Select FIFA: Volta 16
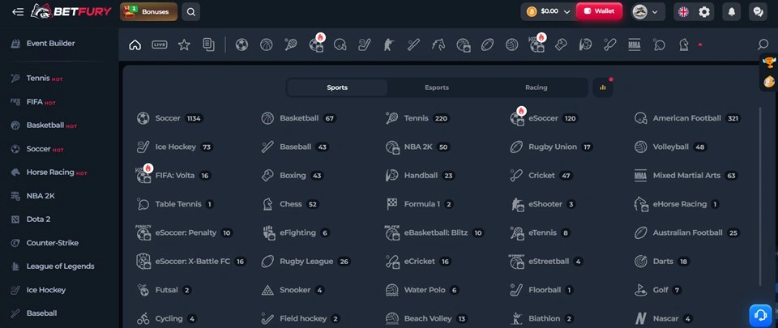 (x=173, y=176)
